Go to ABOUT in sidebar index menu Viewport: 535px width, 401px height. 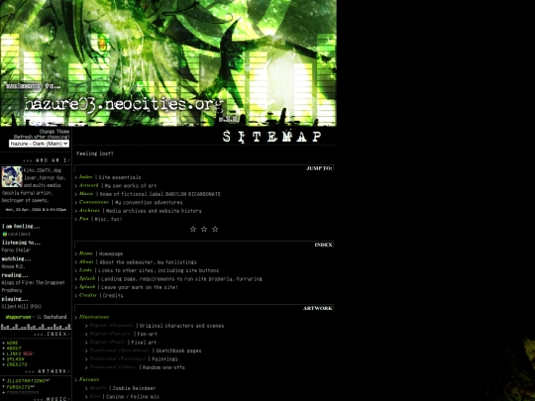click(x=14, y=349)
